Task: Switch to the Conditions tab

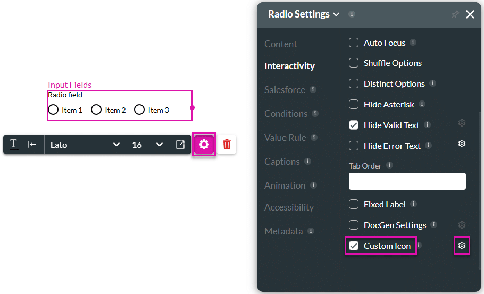Action: [286, 114]
